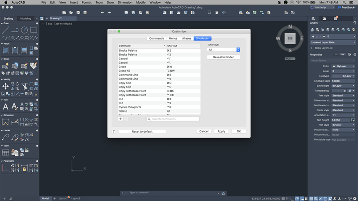Select the Copy Clip ⌘C row
This screenshot has width=358, height=201.
click(159, 83)
